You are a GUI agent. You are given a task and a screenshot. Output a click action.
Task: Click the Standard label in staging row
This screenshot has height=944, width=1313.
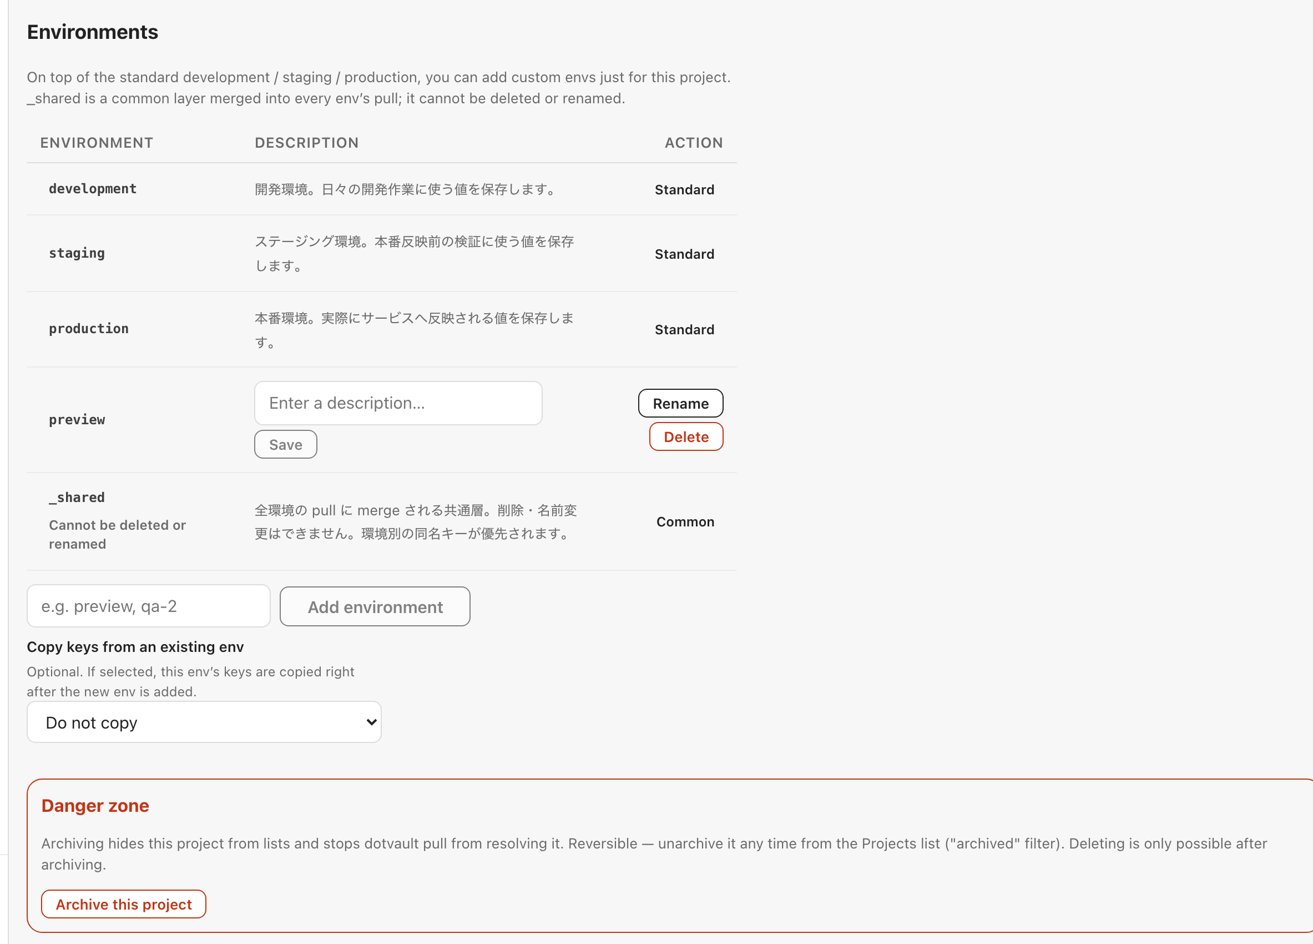(x=684, y=254)
